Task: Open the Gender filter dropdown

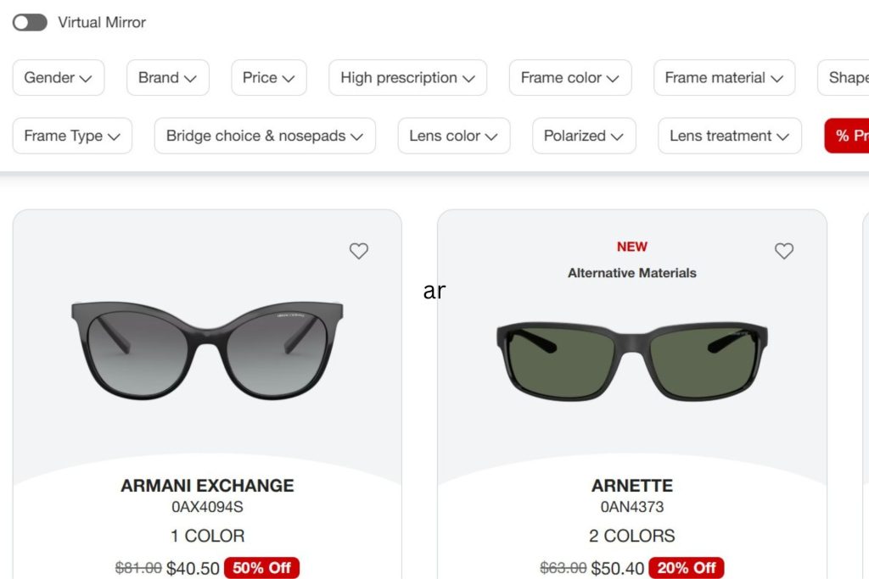Action: pyautogui.click(x=59, y=77)
